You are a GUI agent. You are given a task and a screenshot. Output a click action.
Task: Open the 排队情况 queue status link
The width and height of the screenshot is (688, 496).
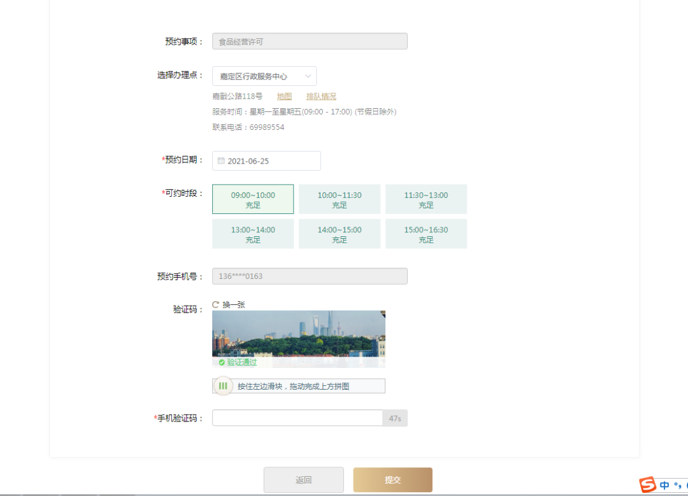tap(321, 97)
